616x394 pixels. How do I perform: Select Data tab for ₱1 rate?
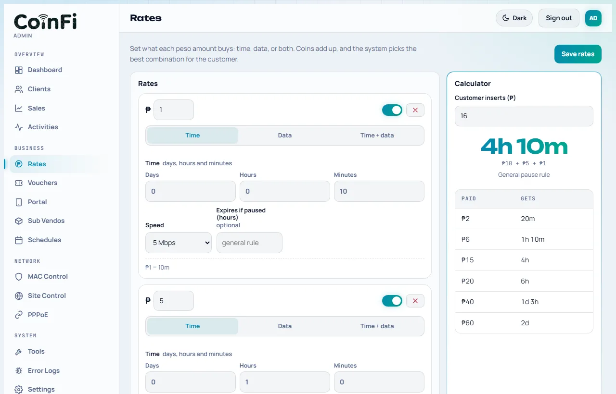pyautogui.click(x=285, y=135)
